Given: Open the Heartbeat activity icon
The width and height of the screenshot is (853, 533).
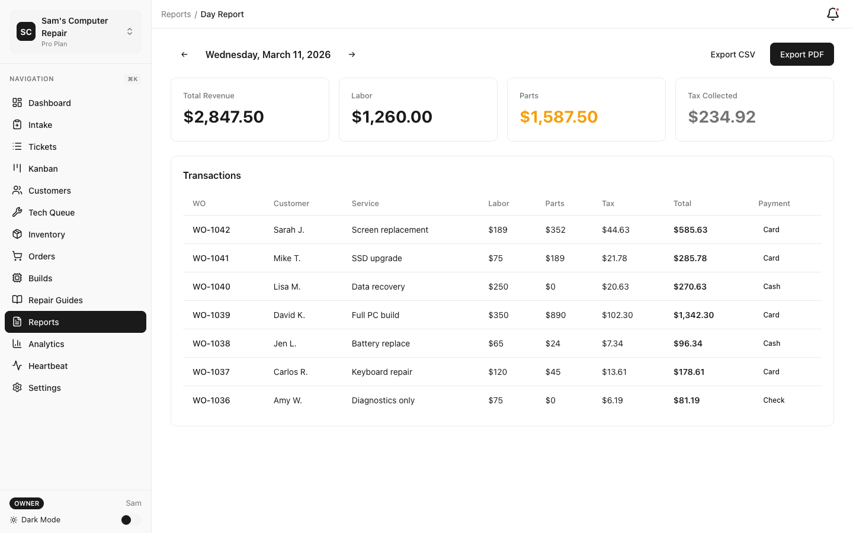Looking at the screenshot, I should pyautogui.click(x=16, y=365).
